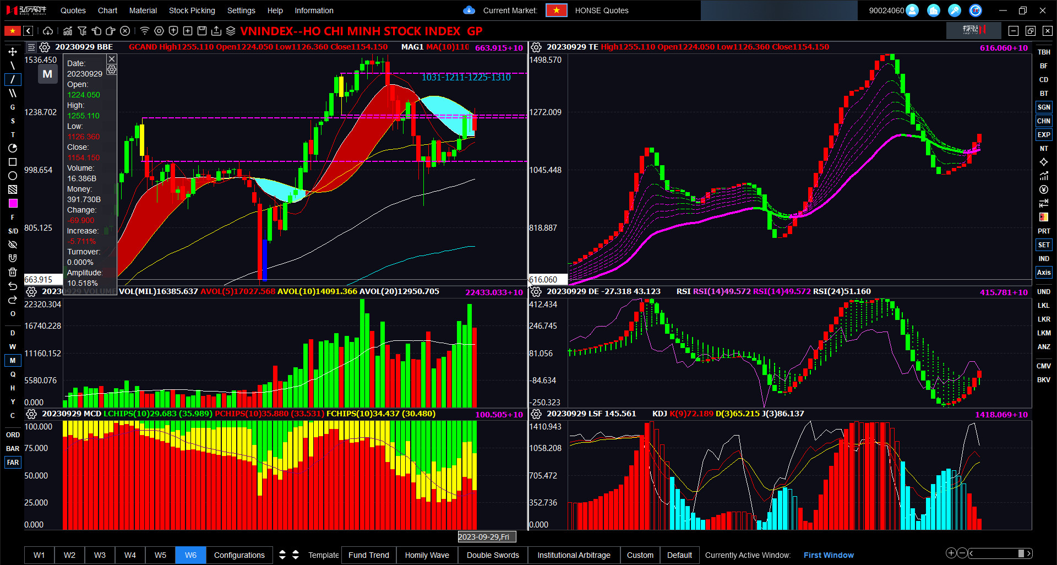This screenshot has width=1057, height=565.
Task: Toggle the Axis option in right sidebar
Action: (1043, 273)
